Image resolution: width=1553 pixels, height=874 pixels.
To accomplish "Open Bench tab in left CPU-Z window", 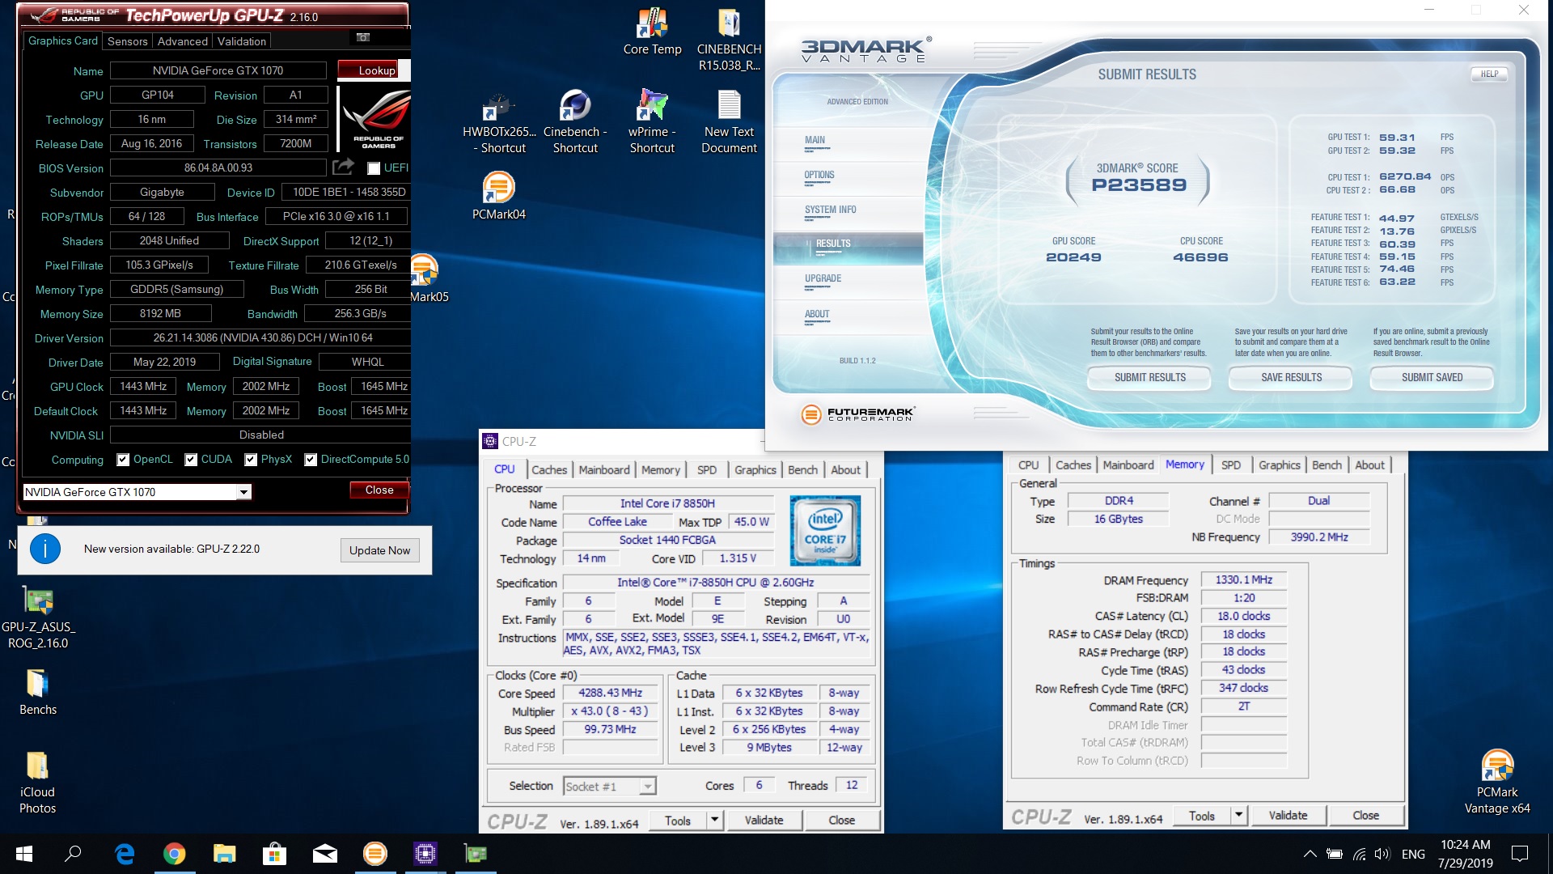I will (x=802, y=469).
